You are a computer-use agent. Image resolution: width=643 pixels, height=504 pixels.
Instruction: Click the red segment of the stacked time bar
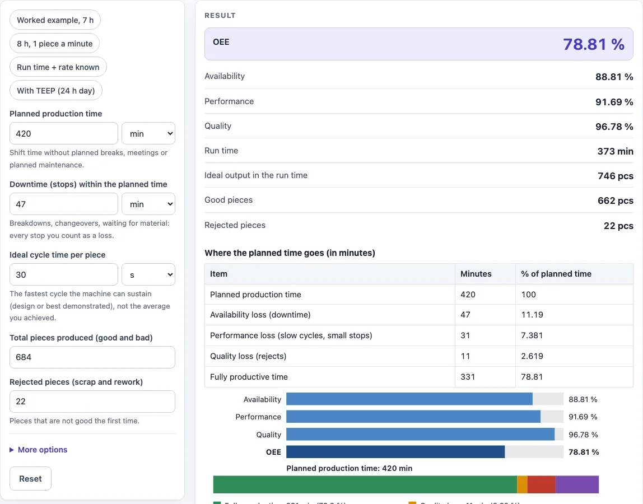(x=541, y=484)
